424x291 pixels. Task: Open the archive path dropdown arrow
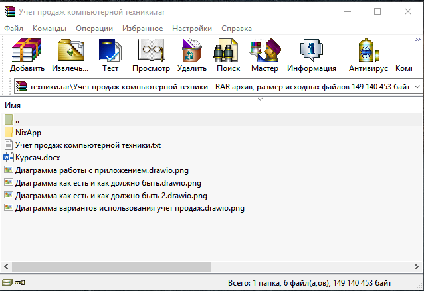pos(417,87)
